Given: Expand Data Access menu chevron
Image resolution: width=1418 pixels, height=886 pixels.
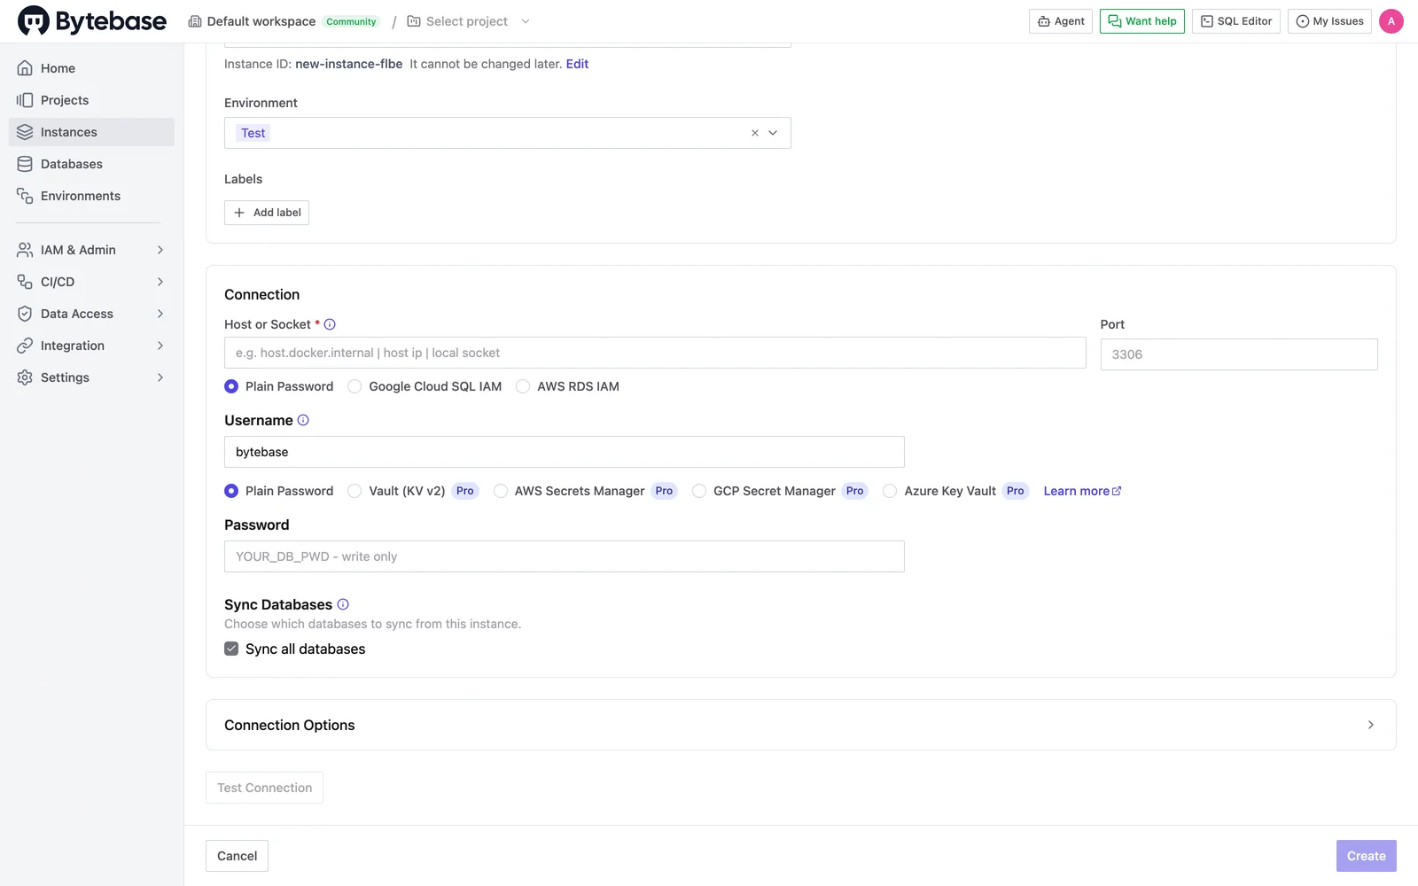Looking at the screenshot, I should (x=160, y=314).
